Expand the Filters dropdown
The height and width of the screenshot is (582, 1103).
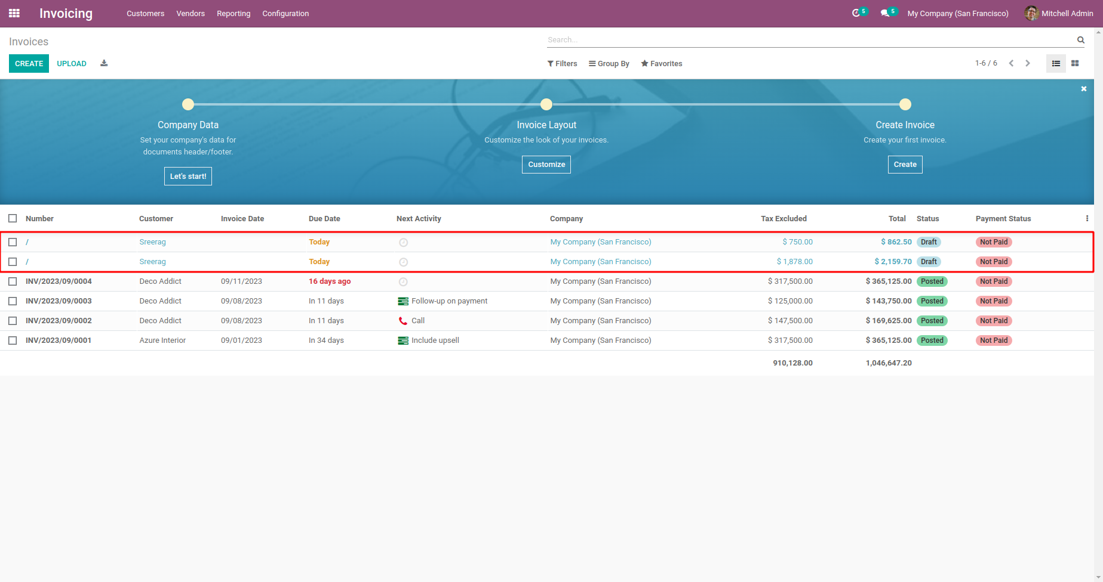563,64
